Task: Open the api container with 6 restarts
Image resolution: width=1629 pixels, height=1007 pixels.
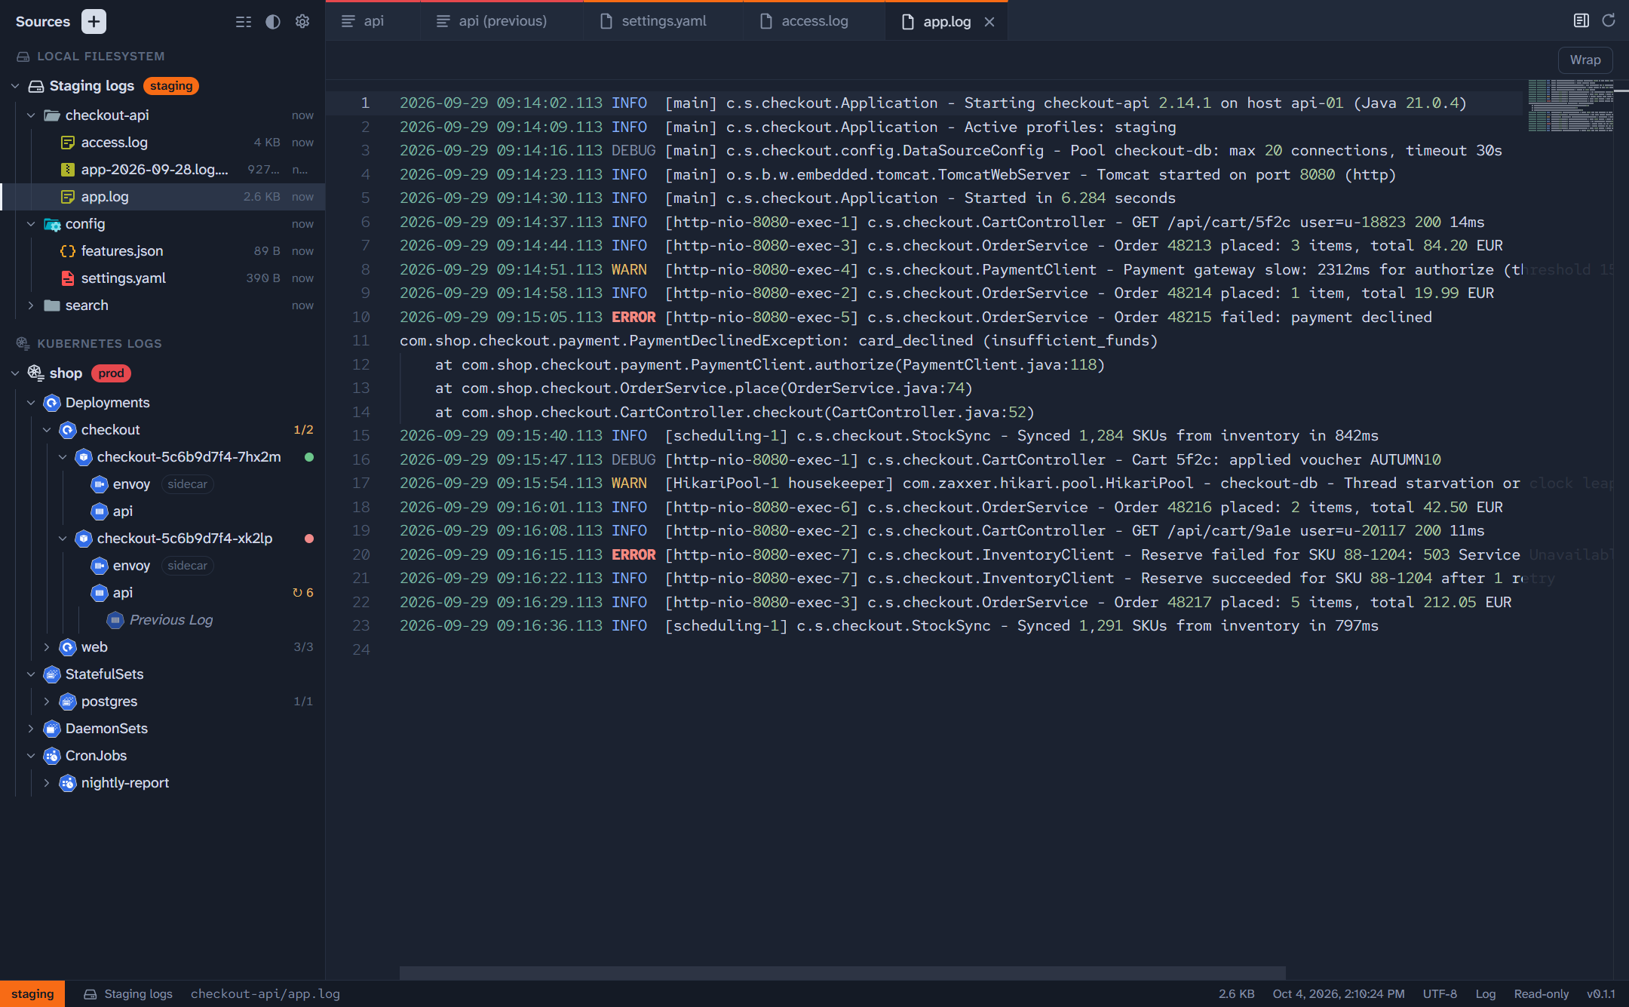Action: 163,593
